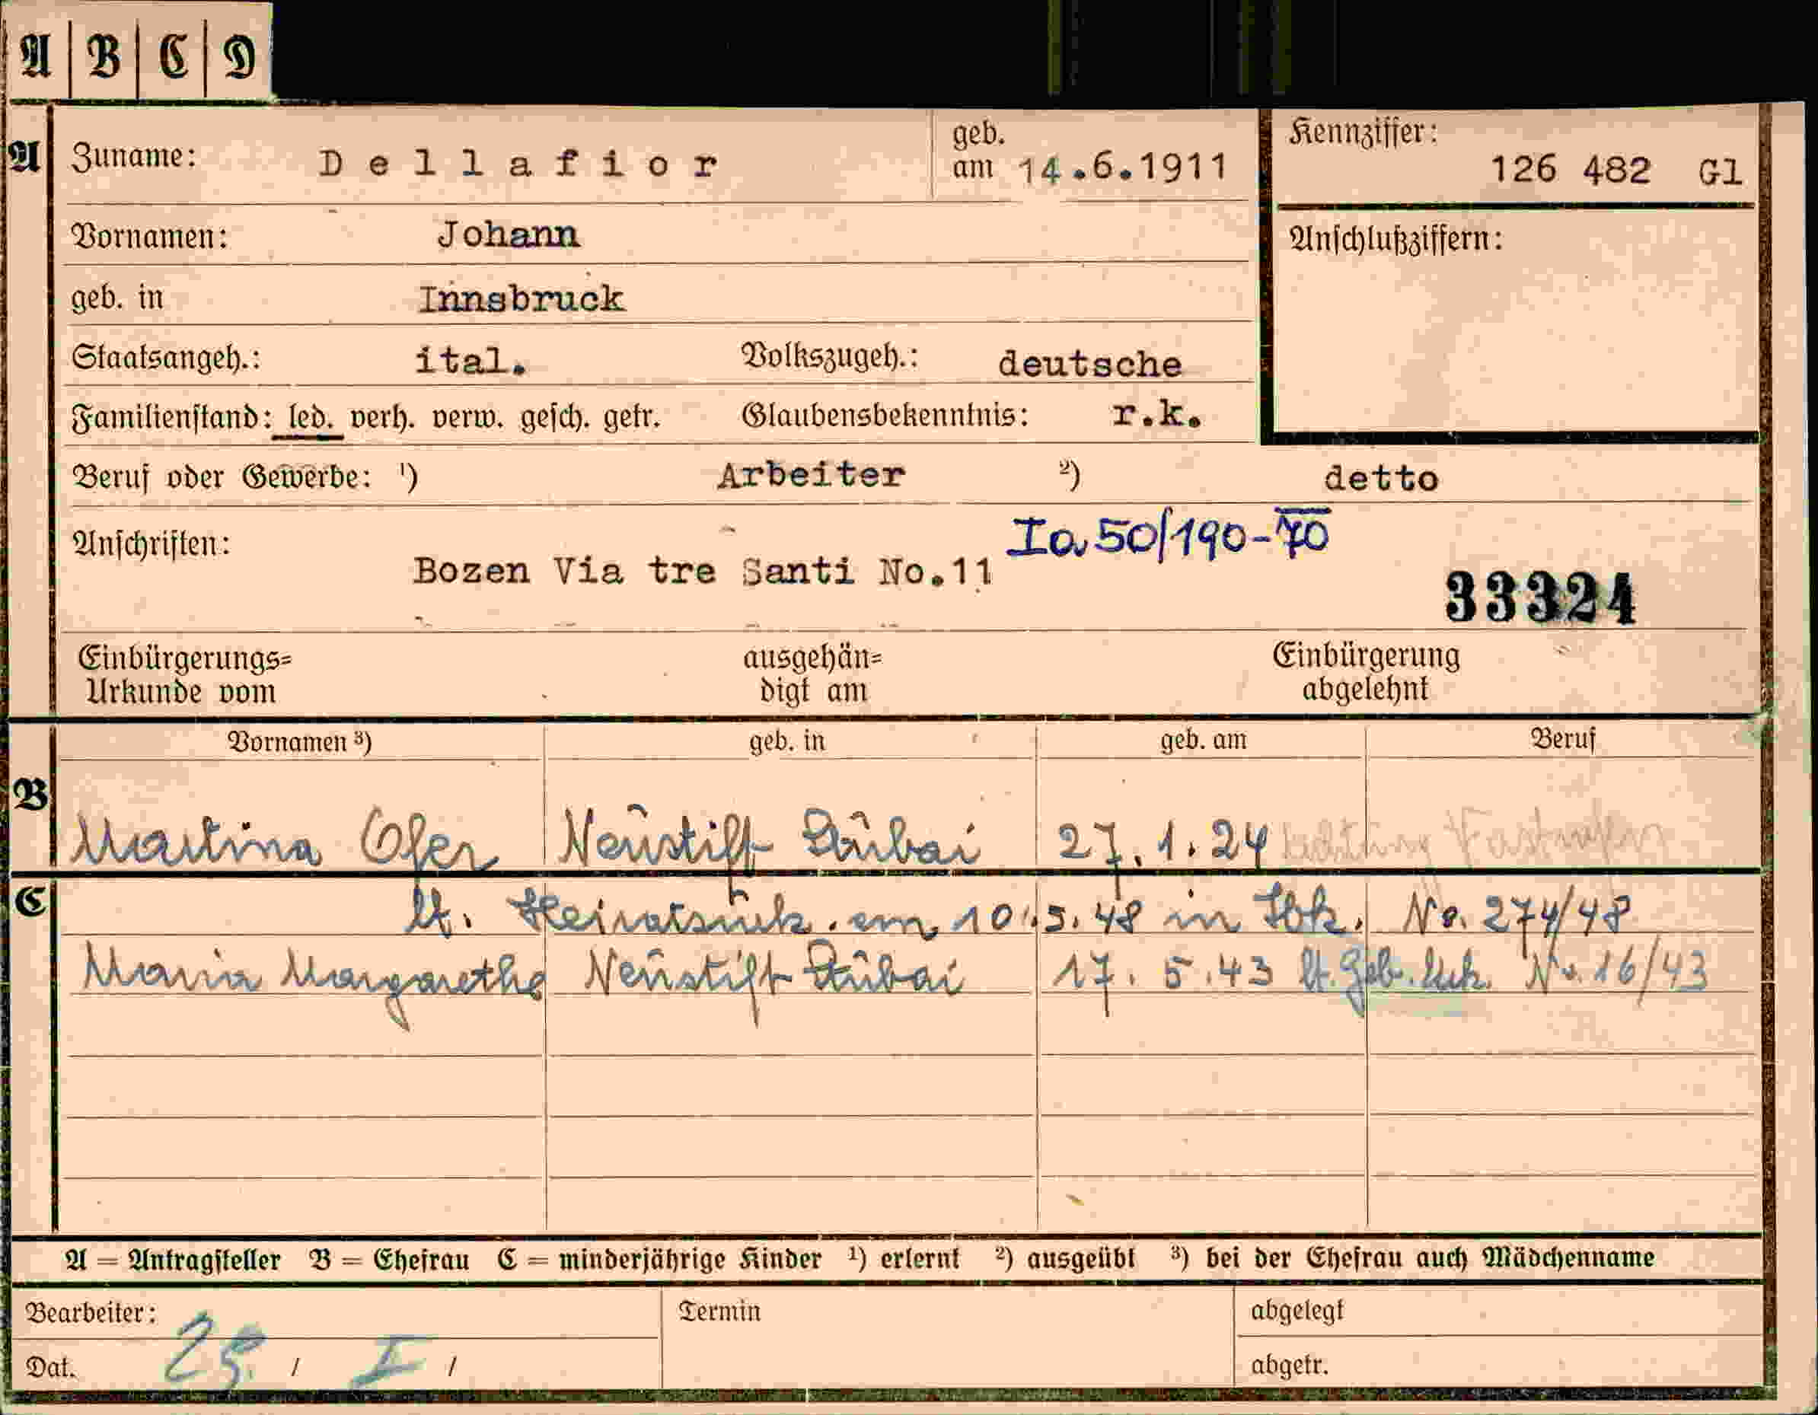Click the Kennziffer number '126 482'

point(1570,170)
